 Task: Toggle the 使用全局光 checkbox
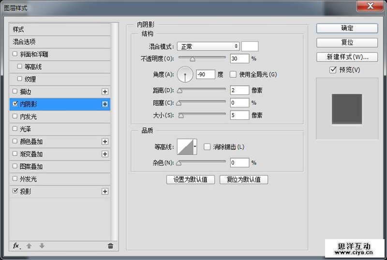[x=233, y=75]
